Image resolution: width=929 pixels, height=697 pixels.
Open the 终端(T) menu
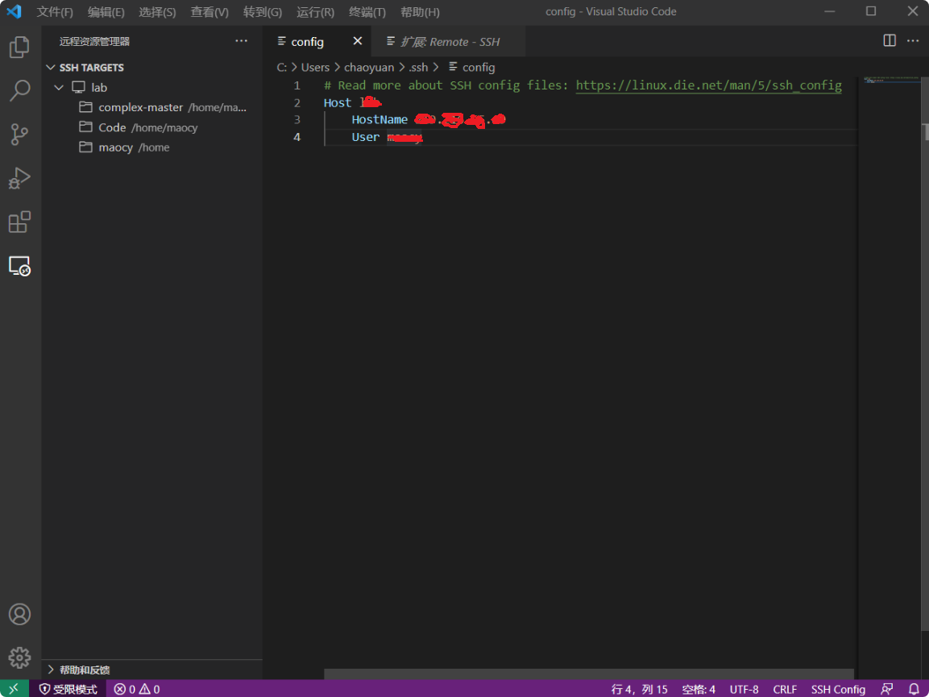tap(367, 12)
